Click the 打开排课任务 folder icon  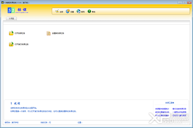click(11, 33)
